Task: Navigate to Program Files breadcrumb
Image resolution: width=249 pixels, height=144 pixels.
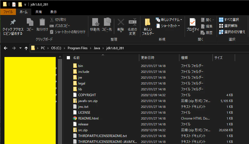Action: click(x=77, y=48)
